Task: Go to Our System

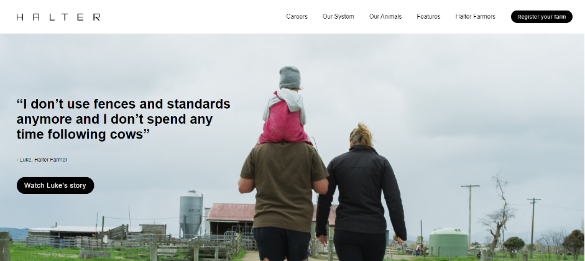Action: pos(338,16)
